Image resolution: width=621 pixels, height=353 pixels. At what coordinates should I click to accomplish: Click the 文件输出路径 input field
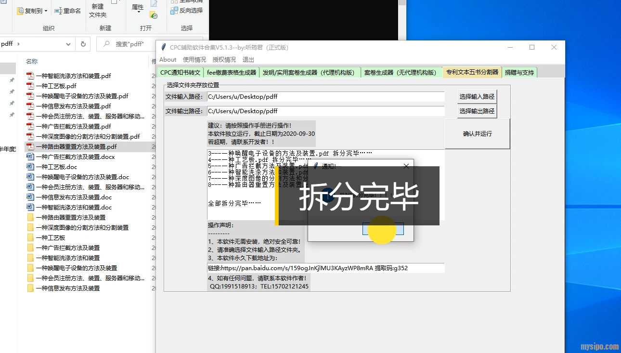pyautogui.click(x=325, y=111)
